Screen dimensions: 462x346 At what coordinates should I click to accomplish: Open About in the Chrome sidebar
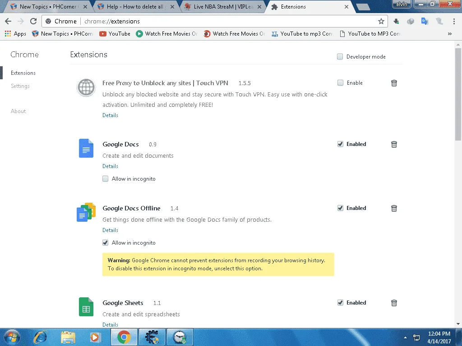18,111
